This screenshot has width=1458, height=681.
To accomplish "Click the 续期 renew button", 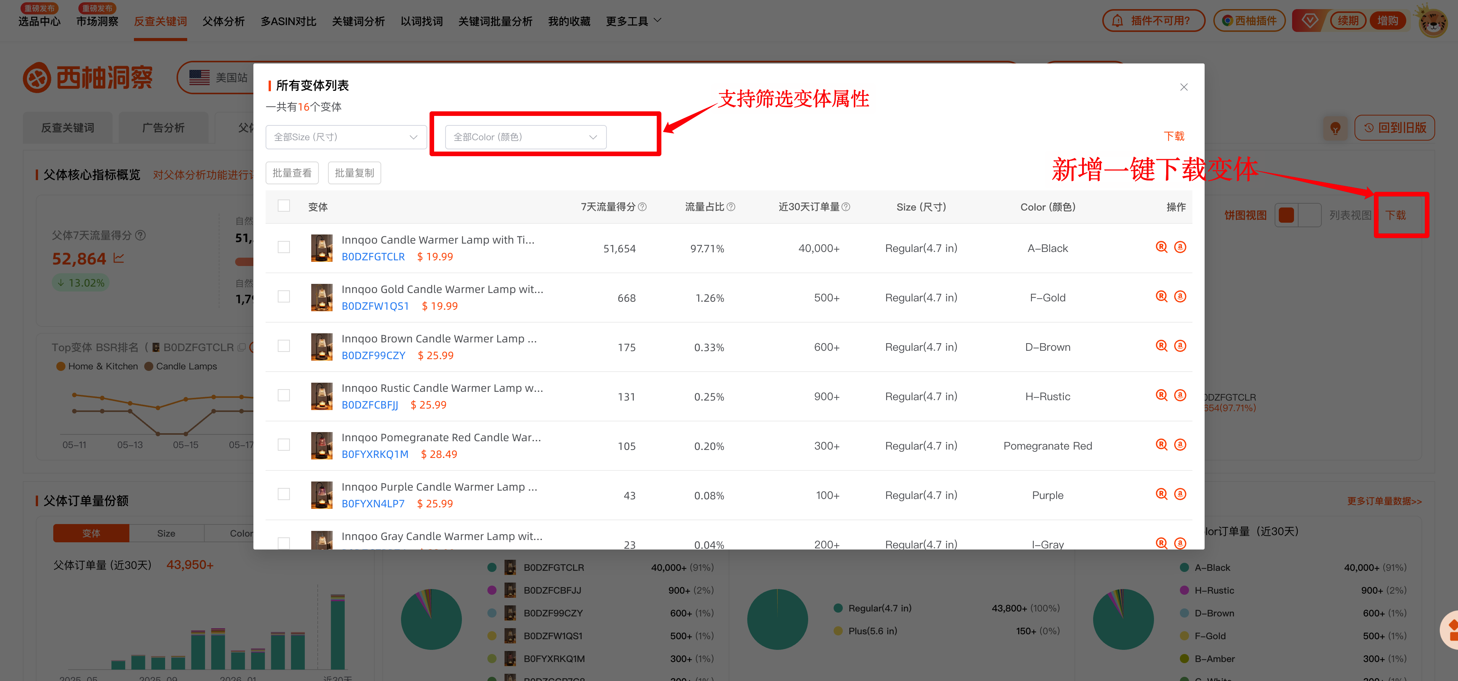I will pyautogui.click(x=1348, y=21).
